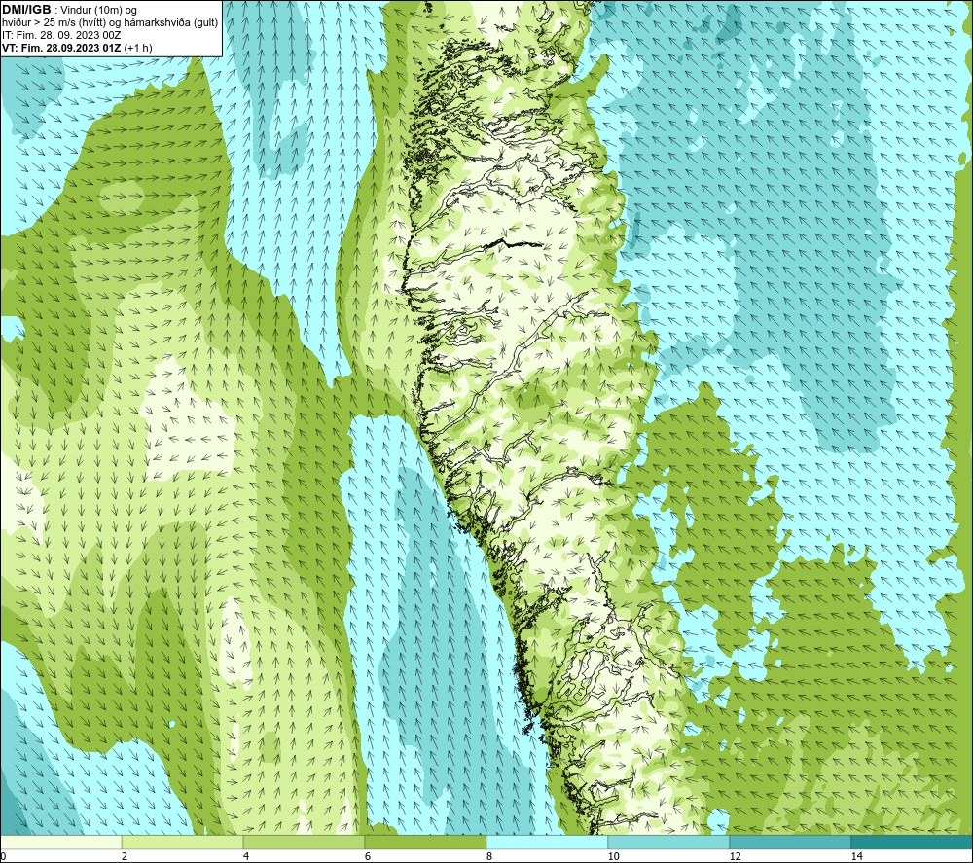Click the legend scale label '6'
Viewport: 973px width, 863px height.
tap(368, 856)
